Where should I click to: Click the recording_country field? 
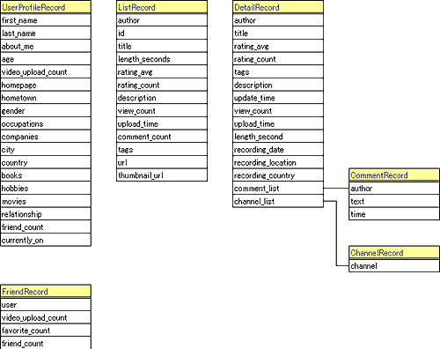point(278,175)
